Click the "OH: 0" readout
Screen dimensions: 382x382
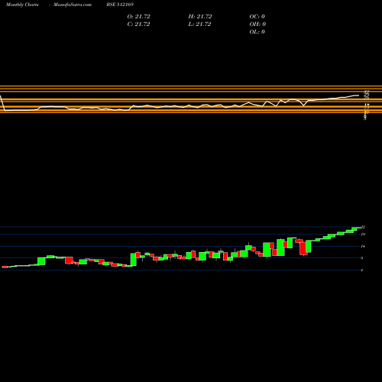click(257, 24)
